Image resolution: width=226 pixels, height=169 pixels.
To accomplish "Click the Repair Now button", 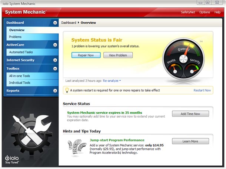I will (86, 55).
